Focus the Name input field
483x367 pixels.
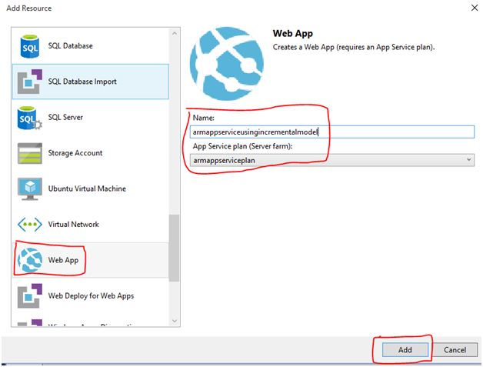tap(332, 132)
